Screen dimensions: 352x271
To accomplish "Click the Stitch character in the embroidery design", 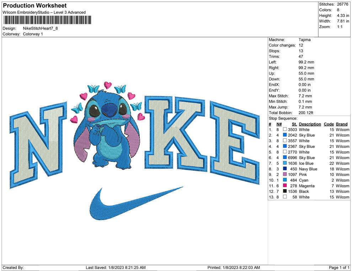I will (x=107, y=129).
